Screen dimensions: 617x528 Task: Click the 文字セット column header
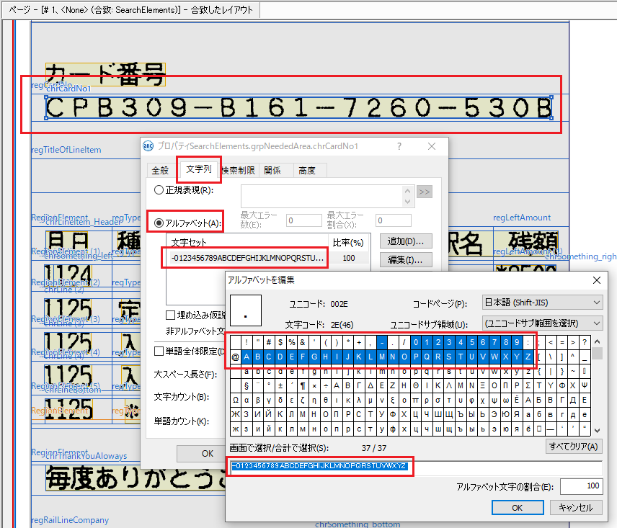(247, 243)
